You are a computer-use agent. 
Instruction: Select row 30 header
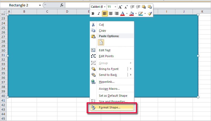[x=3, y=50]
